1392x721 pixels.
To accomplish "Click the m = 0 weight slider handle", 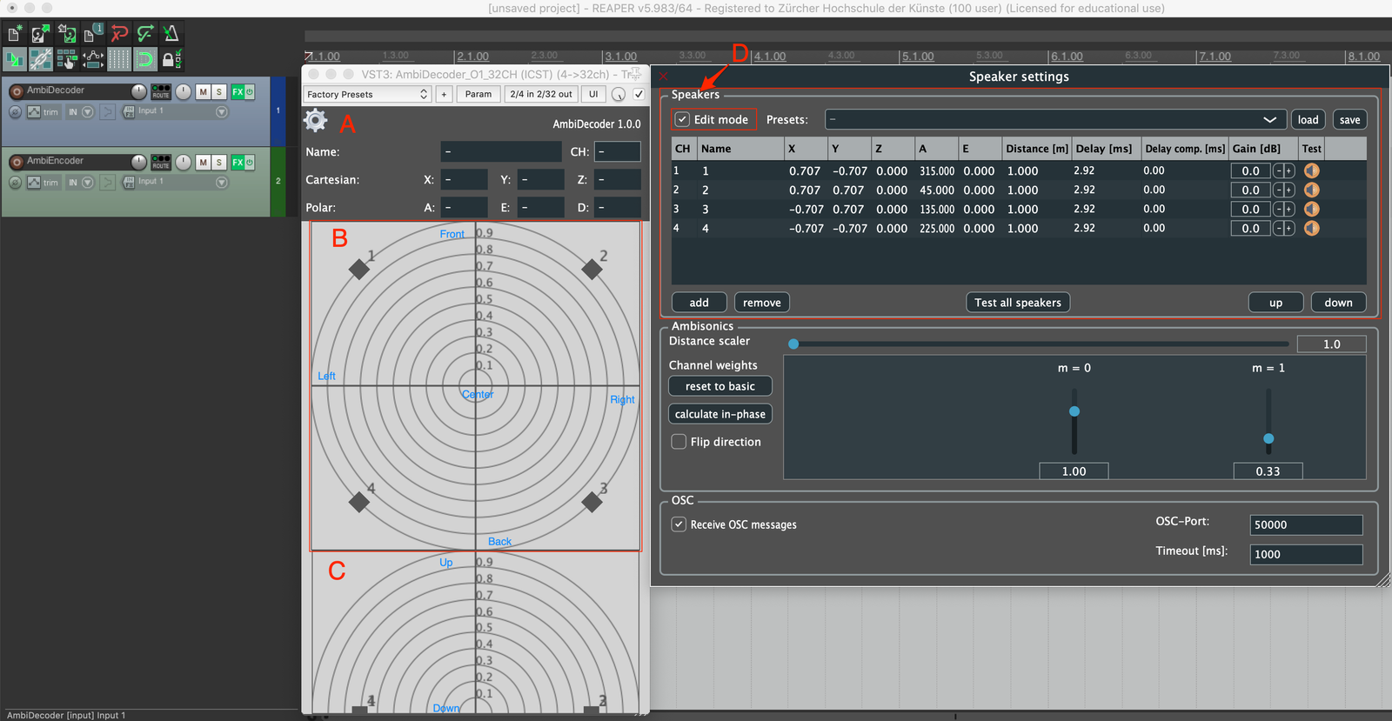I will pos(1074,411).
